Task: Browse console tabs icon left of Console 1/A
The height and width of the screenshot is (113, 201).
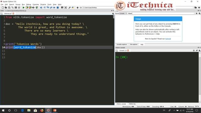Action: pos(117,51)
